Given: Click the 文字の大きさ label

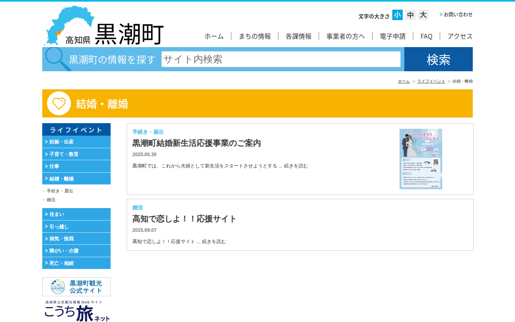Looking at the screenshot, I should (x=374, y=16).
